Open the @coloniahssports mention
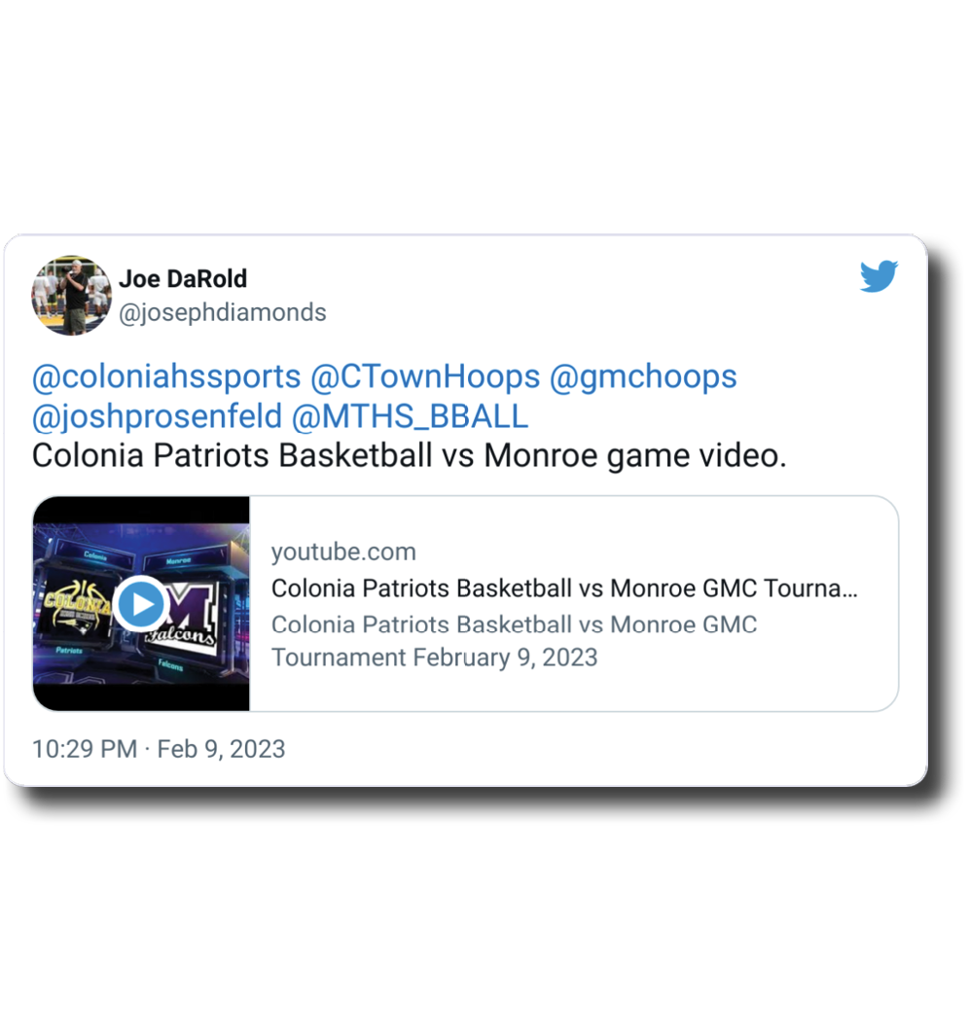Image resolution: width=969 pixels, height=1035 pixels. (x=166, y=376)
